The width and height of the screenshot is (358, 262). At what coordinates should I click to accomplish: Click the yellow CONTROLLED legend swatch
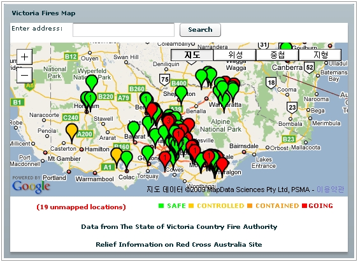(x=191, y=205)
